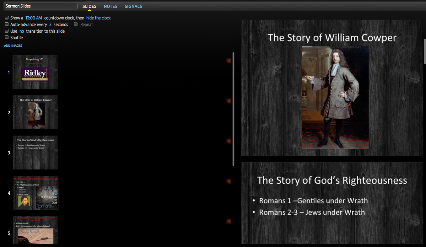Delete slide 4 via its red X icon
Image resolution: width=426 pixels, height=247 pixels.
point(229,181)
